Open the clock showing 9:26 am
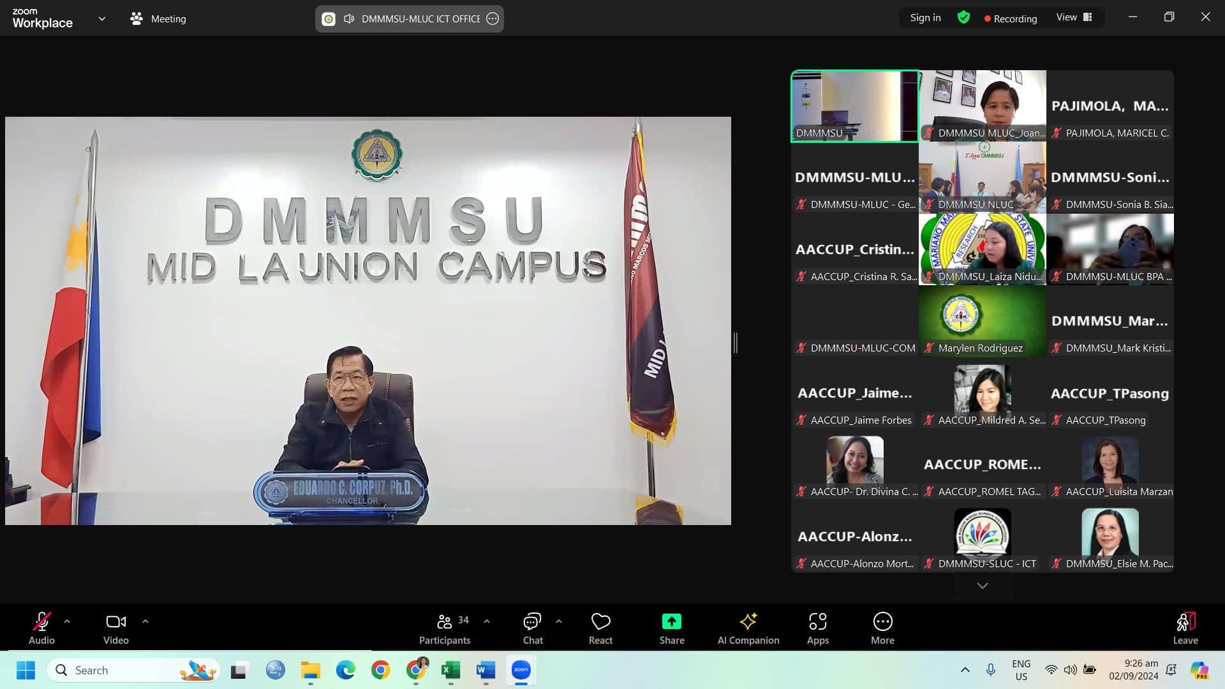The width and height of the screenshot is (1225, 689). pyautogui.click(x=1133, y=670)
